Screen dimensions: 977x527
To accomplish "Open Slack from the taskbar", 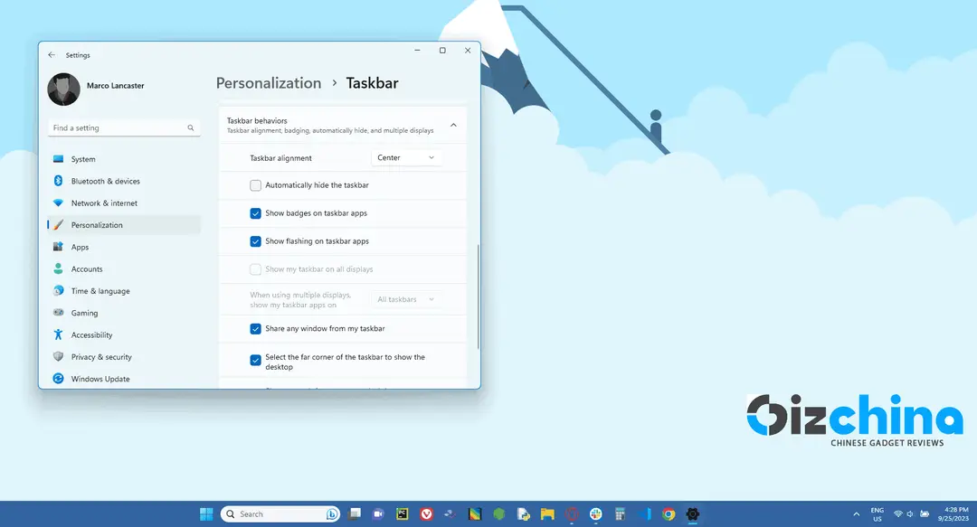I will [x=596, y=514].
